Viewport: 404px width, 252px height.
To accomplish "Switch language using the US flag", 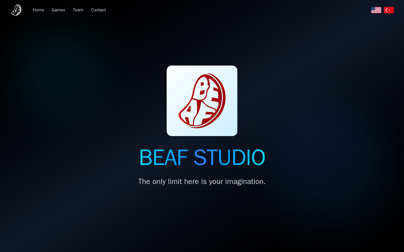I will (x=376, y=10).
